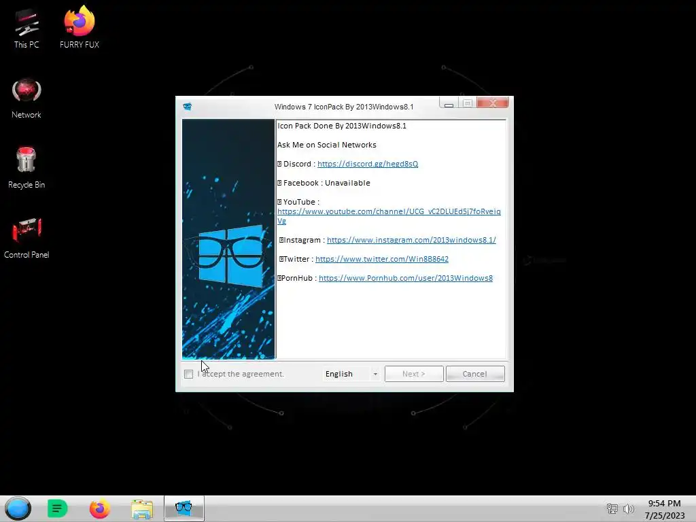This screenshot has width=696, height=522.
Task: Click the Windows glasses logo image
Action: (228, 239)
